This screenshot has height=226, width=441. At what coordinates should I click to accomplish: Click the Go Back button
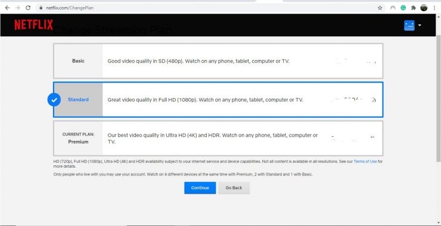click(x=234, y=188)
